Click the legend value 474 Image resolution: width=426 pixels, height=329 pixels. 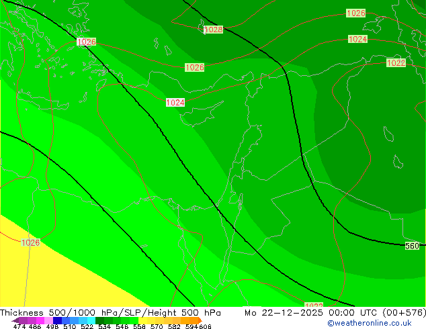point(19,326)
